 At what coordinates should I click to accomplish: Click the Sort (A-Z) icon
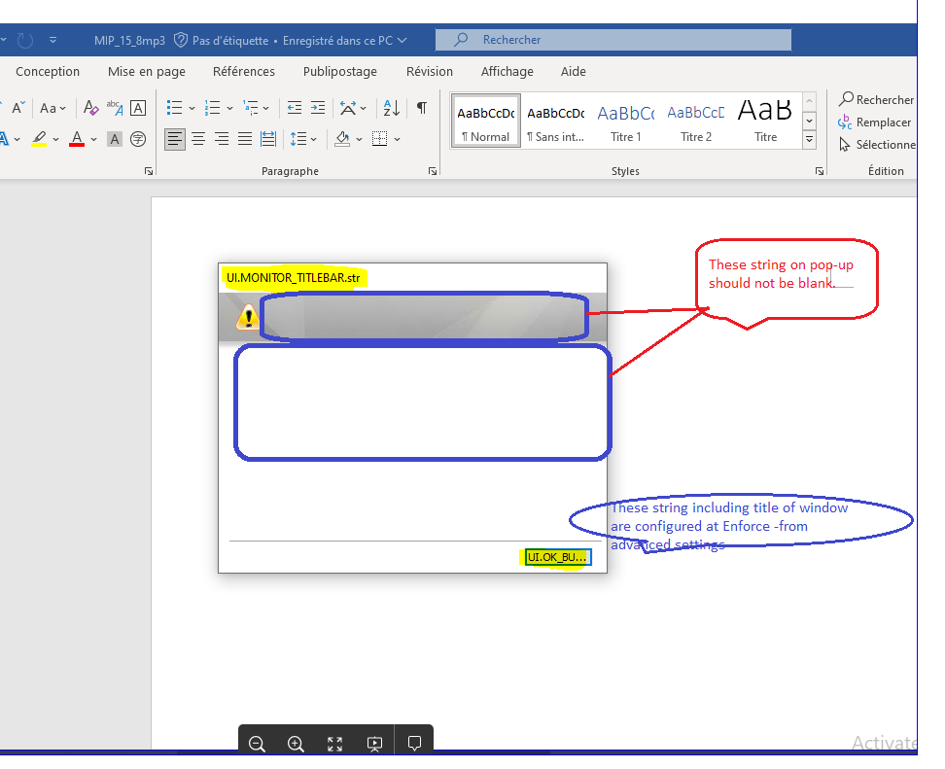coord(391,108)
